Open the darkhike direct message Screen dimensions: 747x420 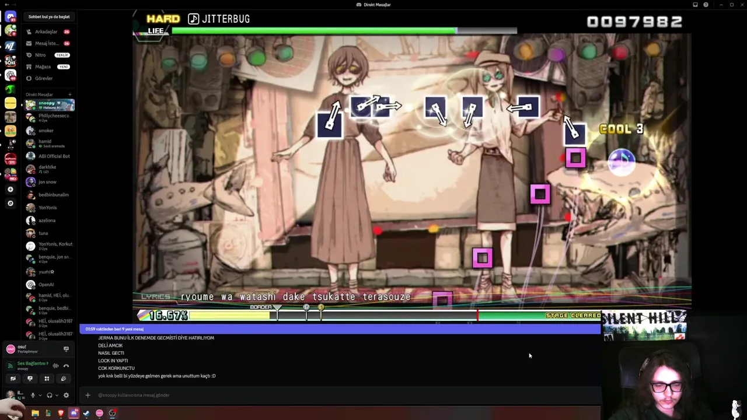[x=49, y=169]
